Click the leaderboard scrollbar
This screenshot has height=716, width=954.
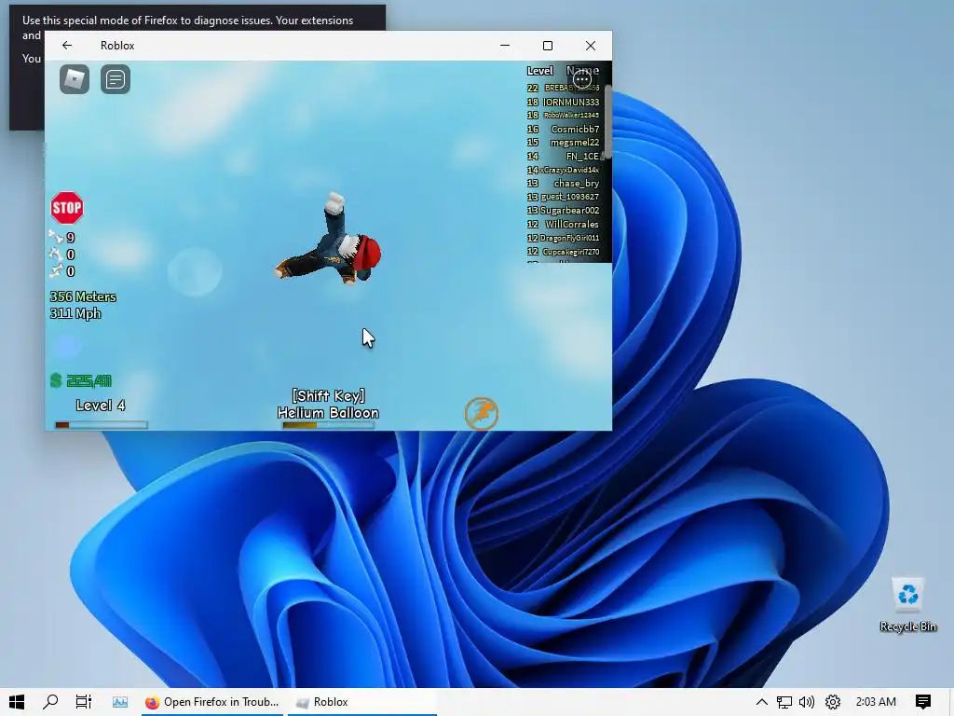tap(607, 122)
